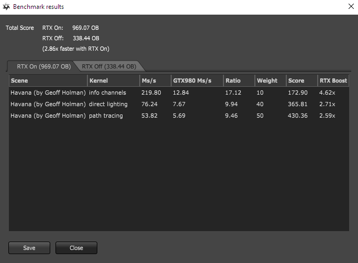358x263 pixels.
Task: Click the OctaneBench logo icon in title bar
Action: tap(6, 7)
